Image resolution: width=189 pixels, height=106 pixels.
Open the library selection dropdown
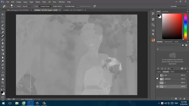coord(168,45)
